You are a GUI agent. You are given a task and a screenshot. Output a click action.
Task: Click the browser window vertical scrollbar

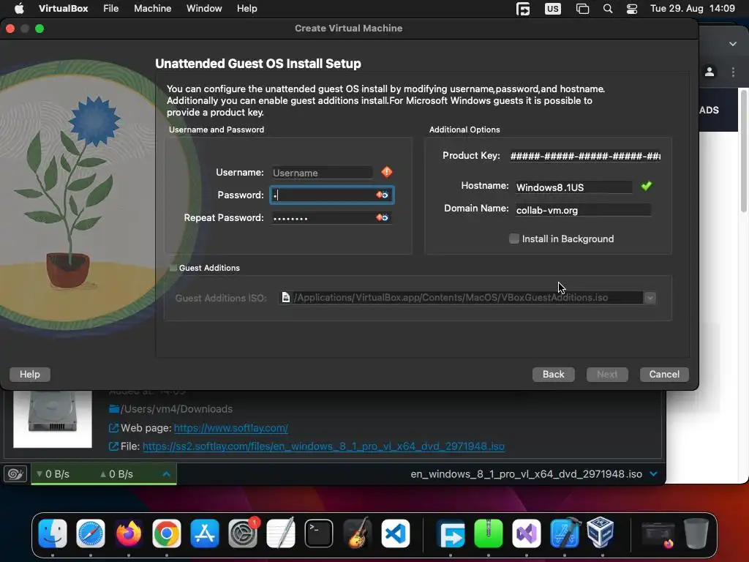(x=743, y=151)
